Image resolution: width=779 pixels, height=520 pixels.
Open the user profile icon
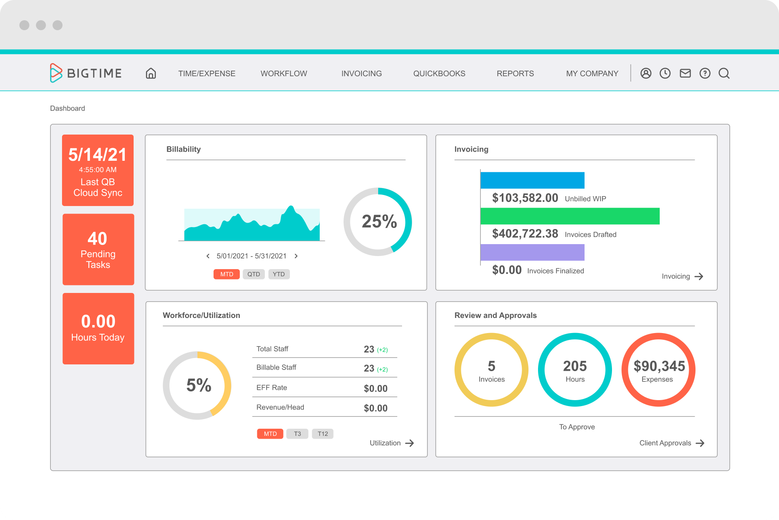click(646, 73)
